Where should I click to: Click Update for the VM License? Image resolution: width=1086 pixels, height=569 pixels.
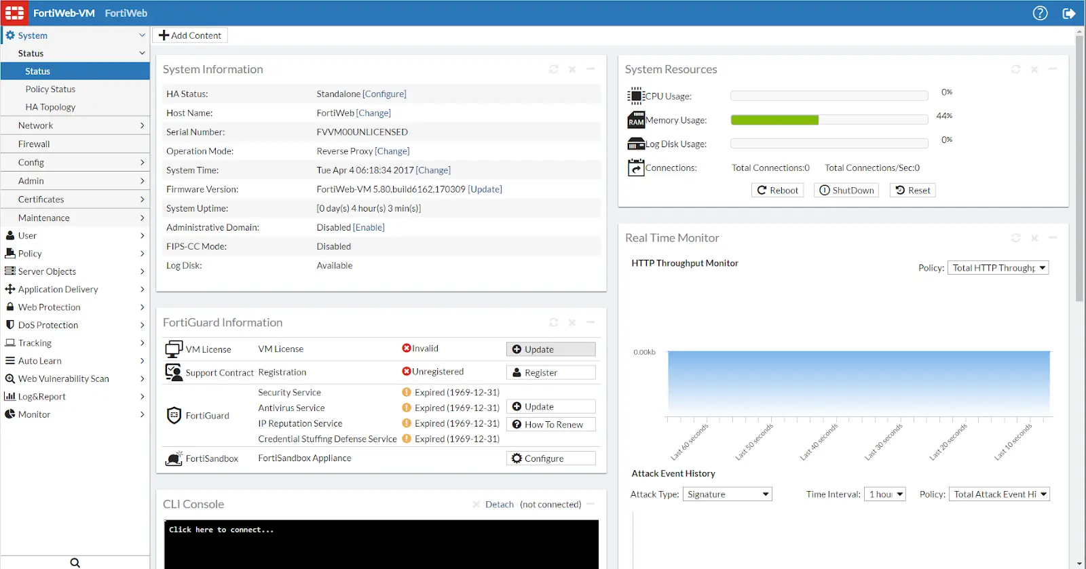(551, 349)
